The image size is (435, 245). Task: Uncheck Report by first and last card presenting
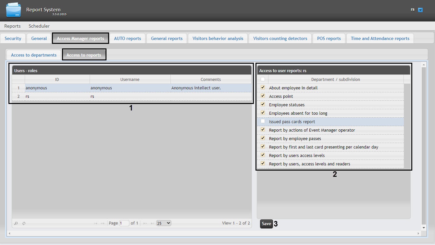(263, 147)
